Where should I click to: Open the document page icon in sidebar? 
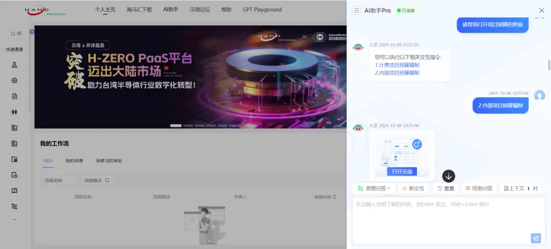click(x=14, y=96)
